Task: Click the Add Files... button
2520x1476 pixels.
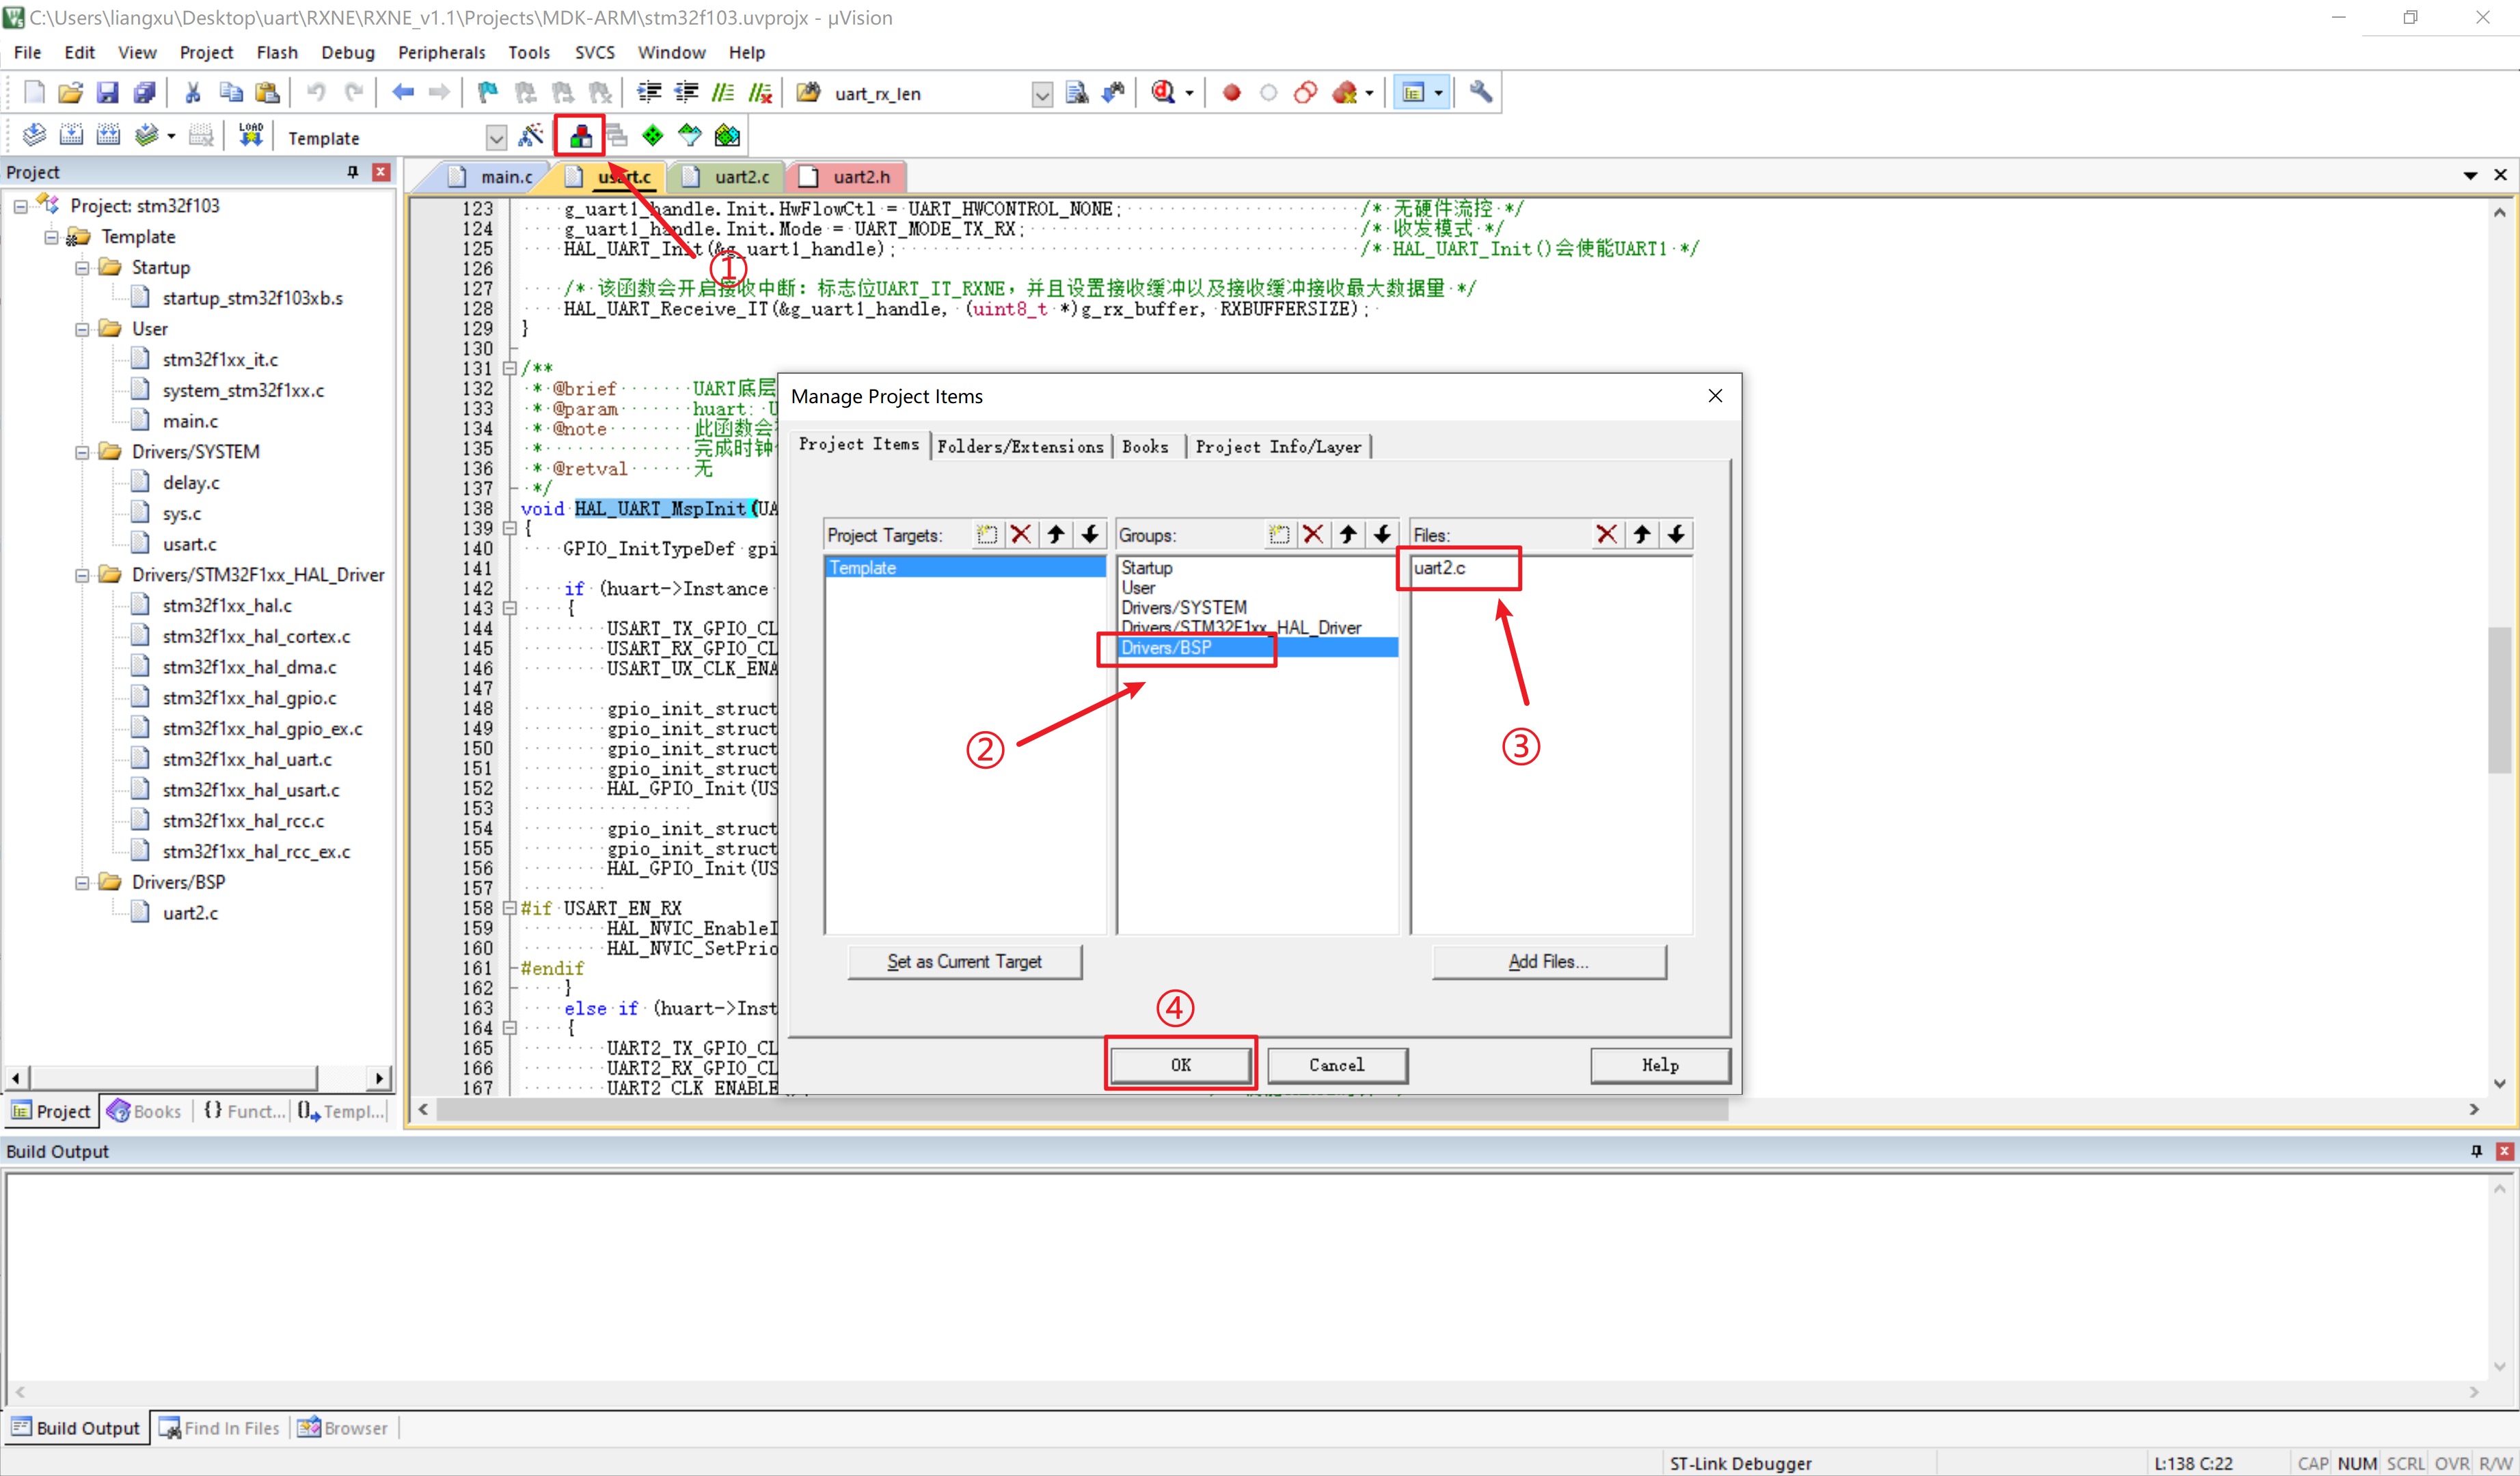Action: [x=1548, y=962]
